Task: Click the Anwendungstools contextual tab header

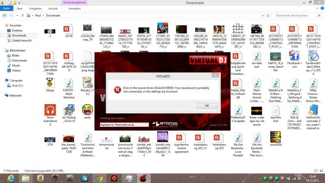Action: pos(75,2)
